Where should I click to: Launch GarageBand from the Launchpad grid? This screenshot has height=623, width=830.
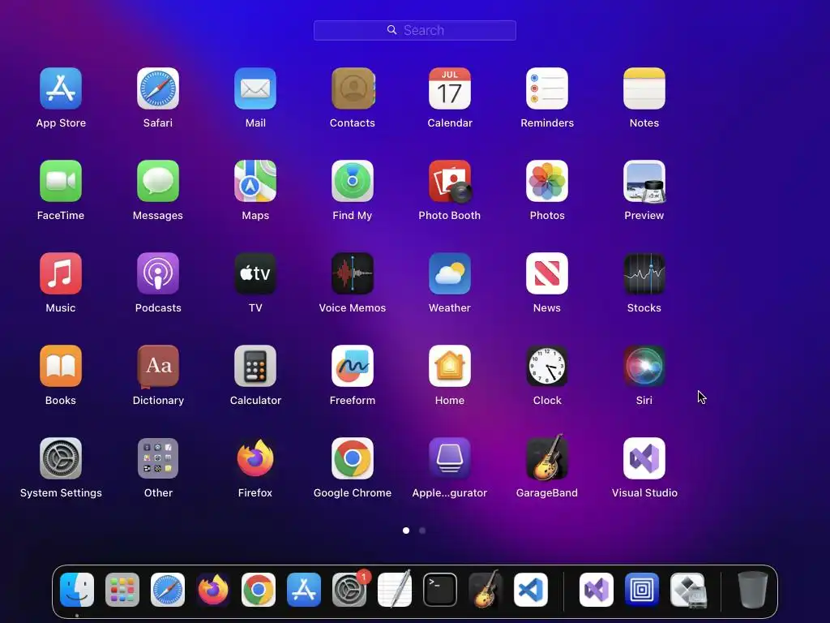[x=547, y=458]
